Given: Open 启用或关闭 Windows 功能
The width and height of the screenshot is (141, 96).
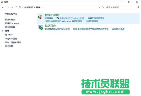Looking at the screenshot, I should point(72,18).
